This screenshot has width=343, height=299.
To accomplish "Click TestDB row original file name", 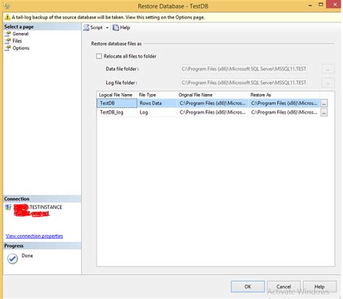I will coord(213,104).
